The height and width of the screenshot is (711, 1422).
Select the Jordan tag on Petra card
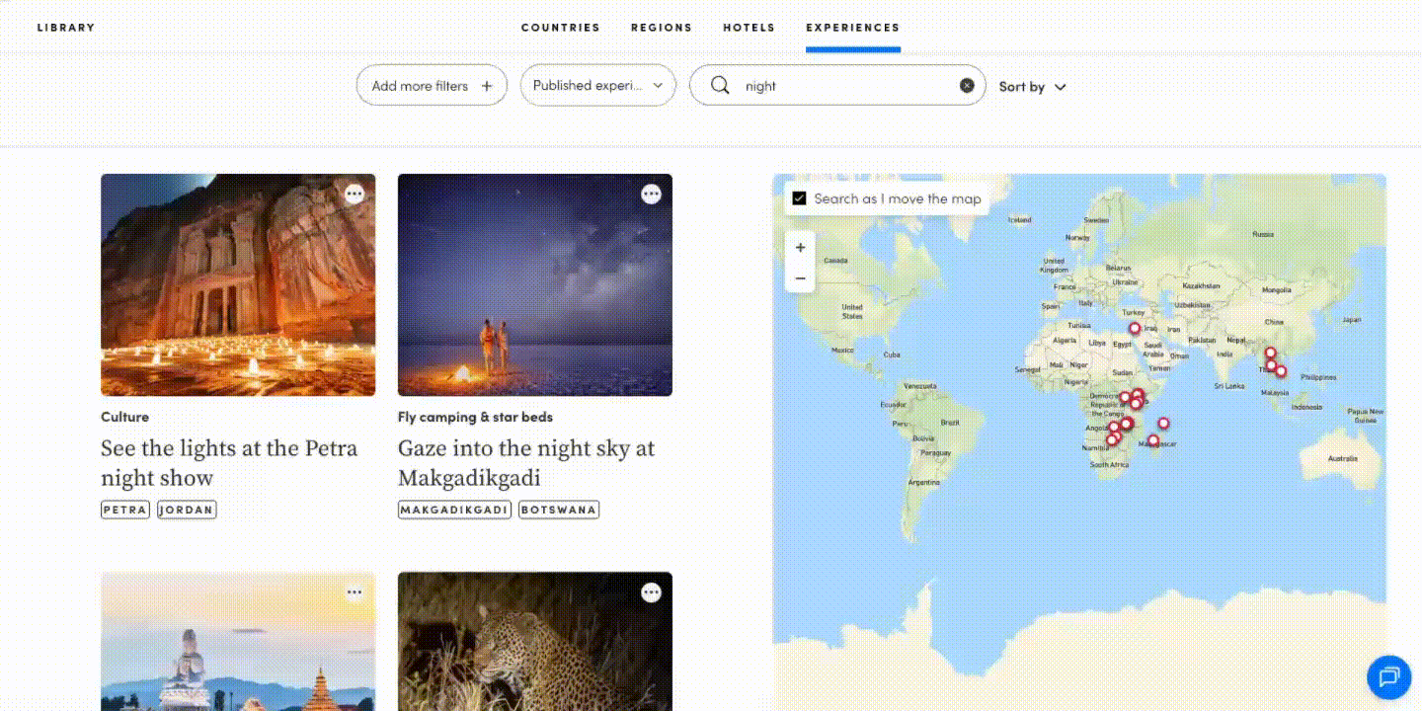click(x=187, y=511)
